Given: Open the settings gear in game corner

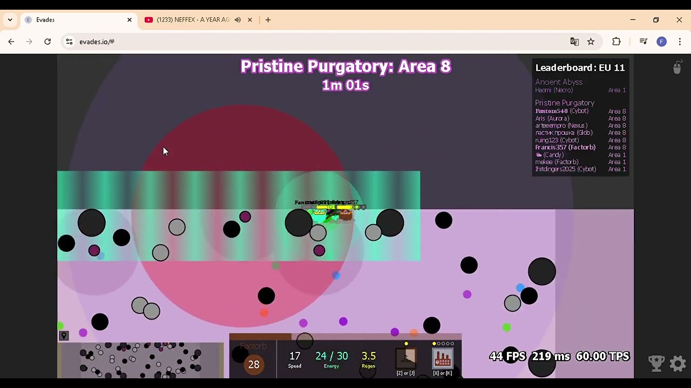Looking at the screenshot, I should tap(678, 364).
